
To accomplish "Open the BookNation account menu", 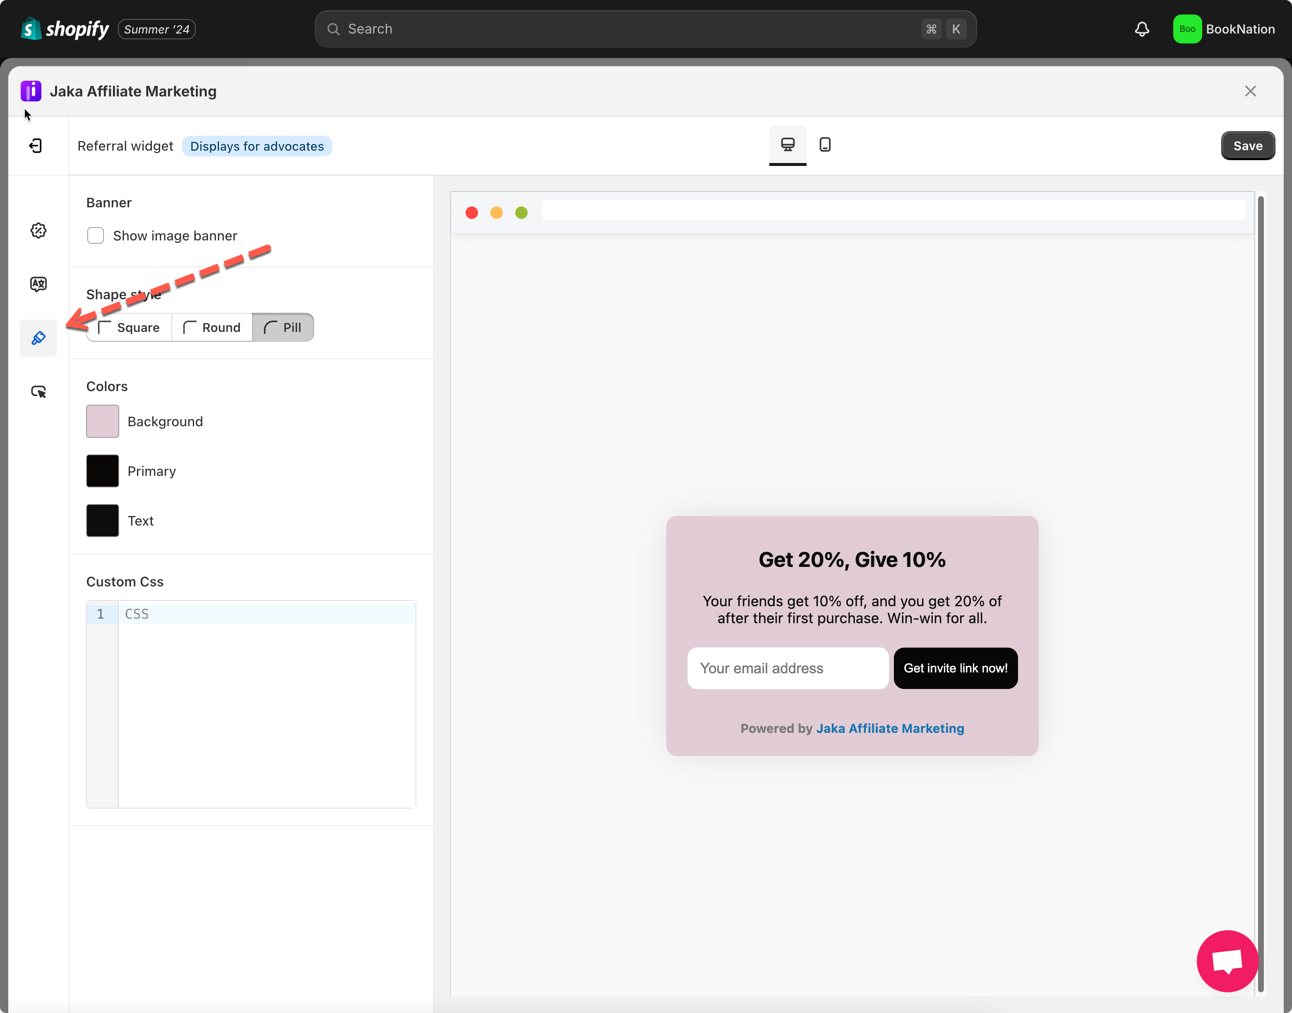I will [1224, 29].
